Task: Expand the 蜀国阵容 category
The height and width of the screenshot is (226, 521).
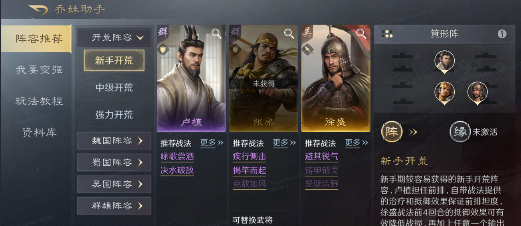Action: [114, 163]
